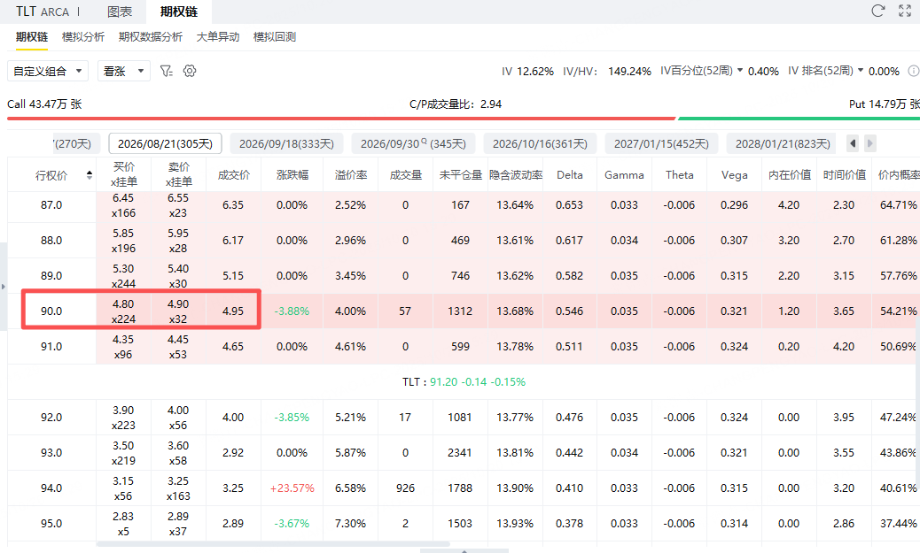Click the 成交价 column header
The height and width of the screenshot is (553, 920).
click(233, 174)
